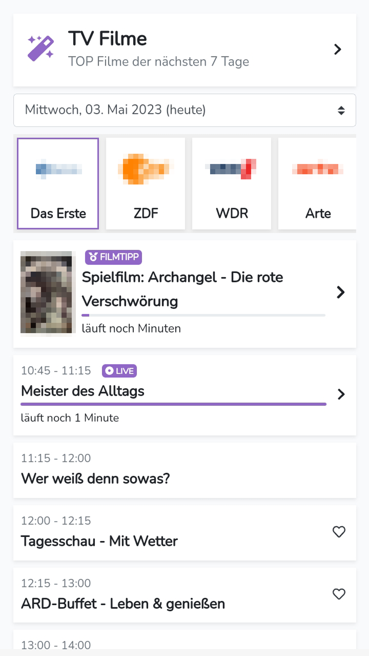Screen dimensions: 369x656
Task: Expand Archangel film details with chevron
Action: 340,292
